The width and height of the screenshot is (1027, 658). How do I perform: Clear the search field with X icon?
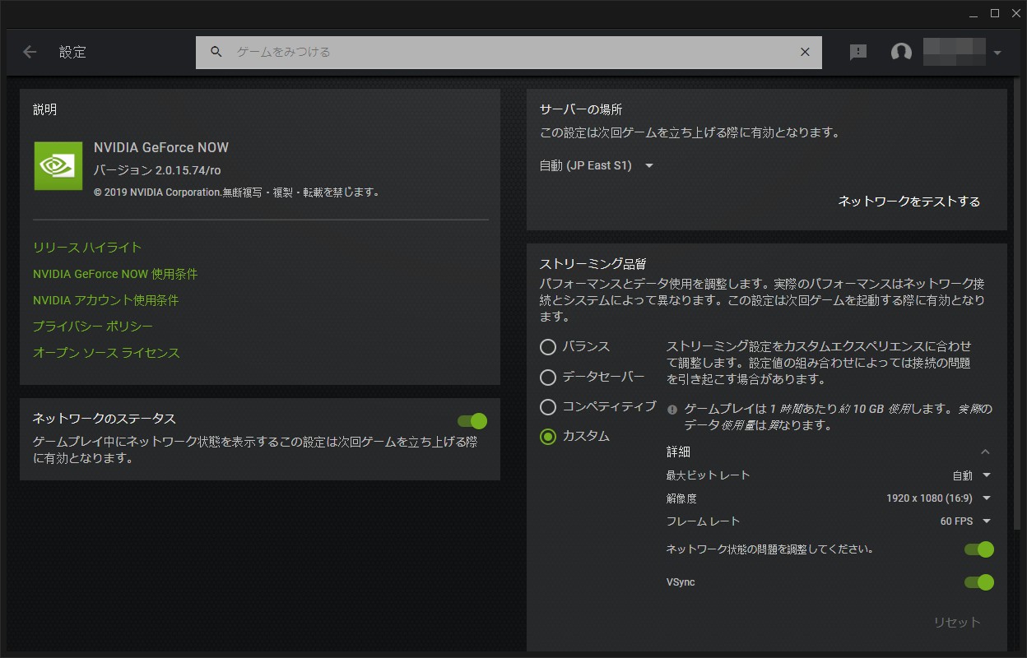[x=805, y=52]
